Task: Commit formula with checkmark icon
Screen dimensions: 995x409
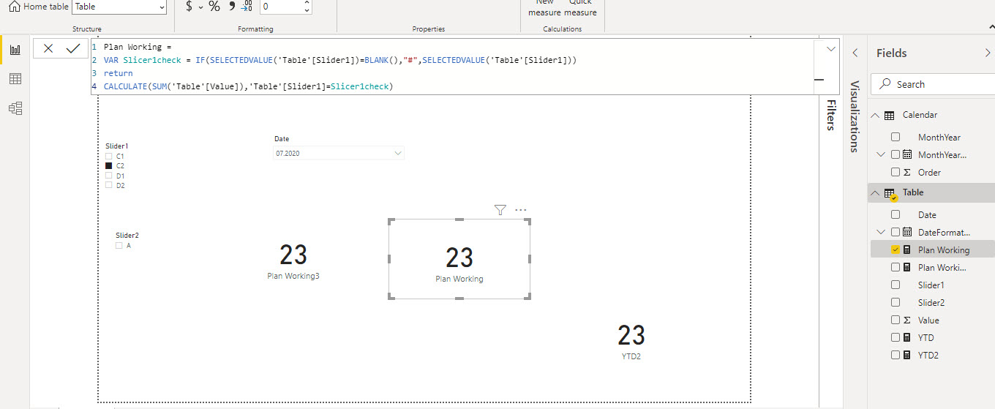Action: tap(72, 48)
